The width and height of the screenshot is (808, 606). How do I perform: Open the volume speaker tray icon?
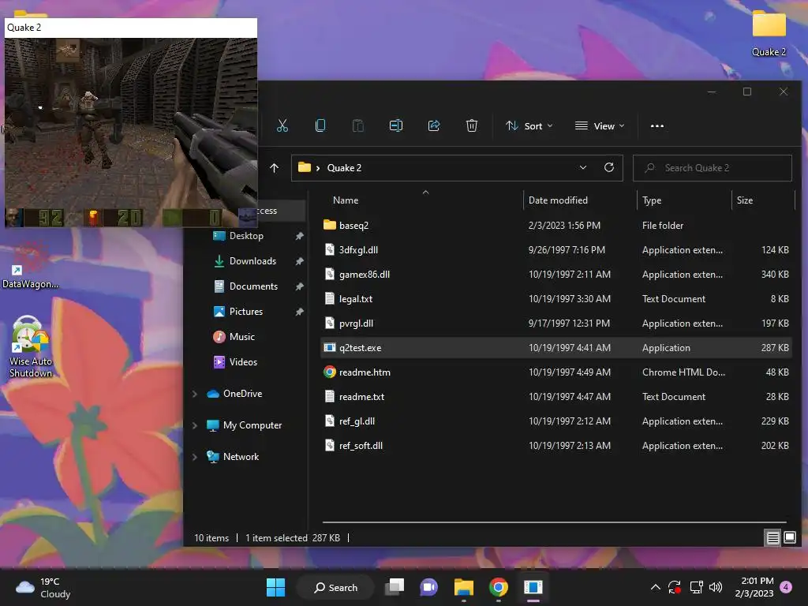coord(716,587)
